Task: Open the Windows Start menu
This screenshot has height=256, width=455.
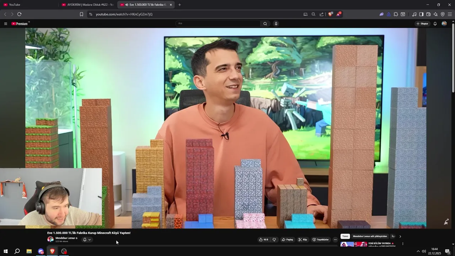Action: tap(5, 251)
